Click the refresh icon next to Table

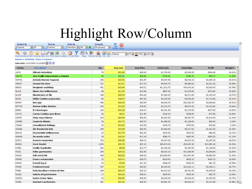tap(86, 53)
